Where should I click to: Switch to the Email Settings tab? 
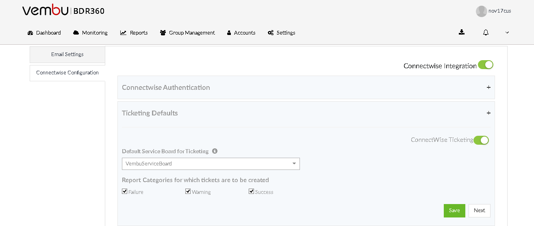[x=67, y=54]
